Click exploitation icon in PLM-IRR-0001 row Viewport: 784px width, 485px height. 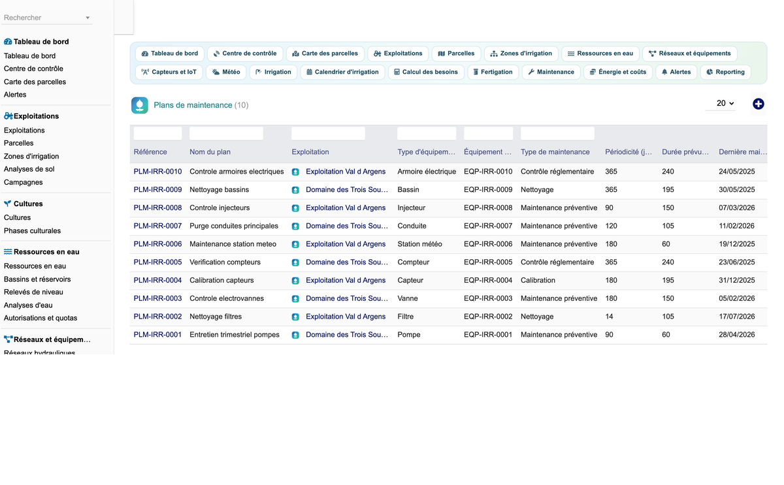(x=295, y=335)
